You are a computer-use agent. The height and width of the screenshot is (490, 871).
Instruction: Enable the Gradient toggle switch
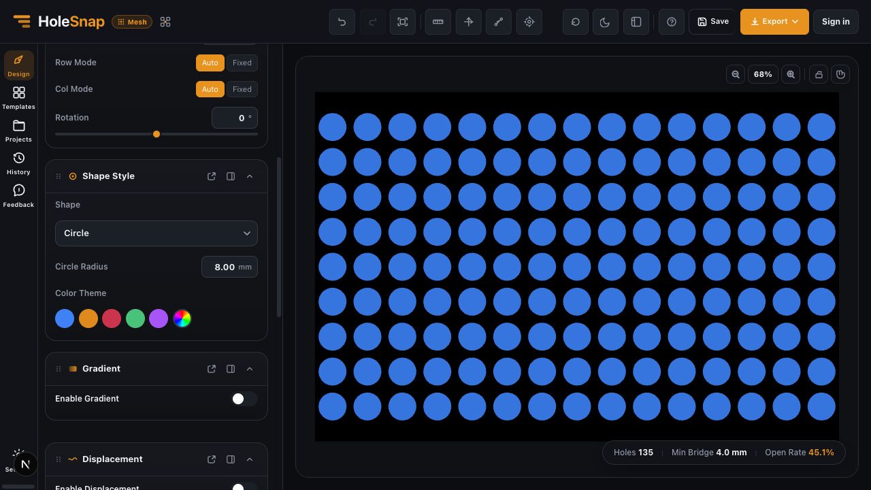(x=244, y=399)
